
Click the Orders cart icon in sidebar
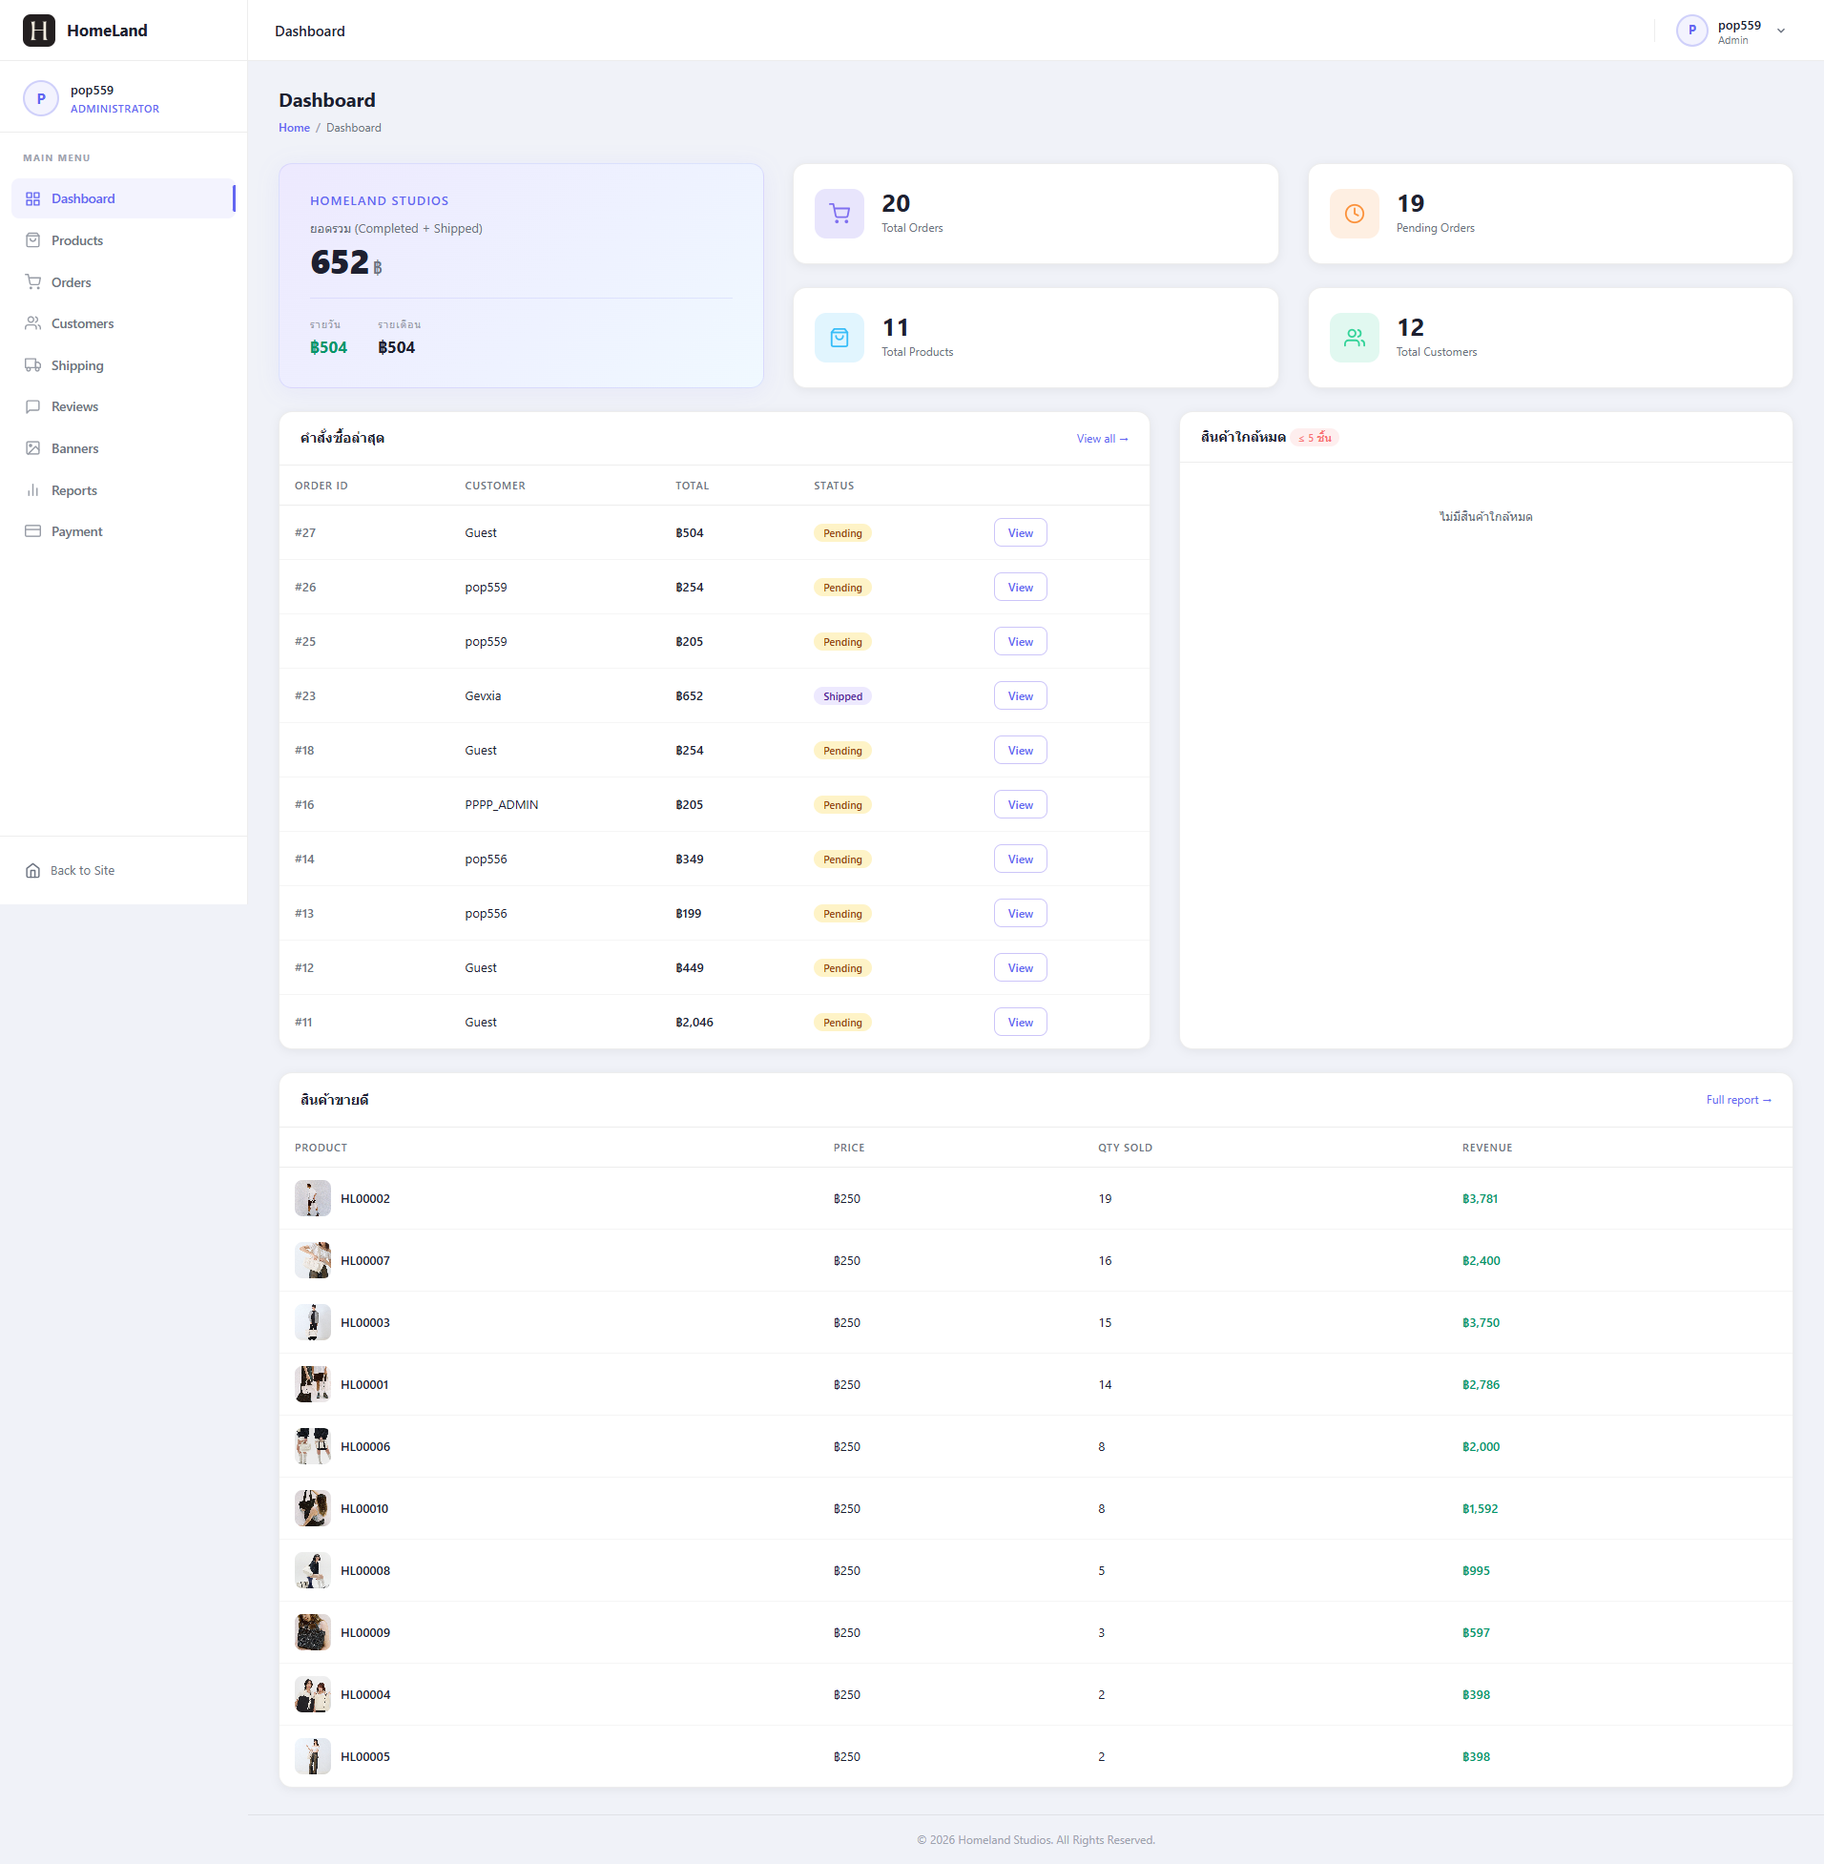pos(32,282)
